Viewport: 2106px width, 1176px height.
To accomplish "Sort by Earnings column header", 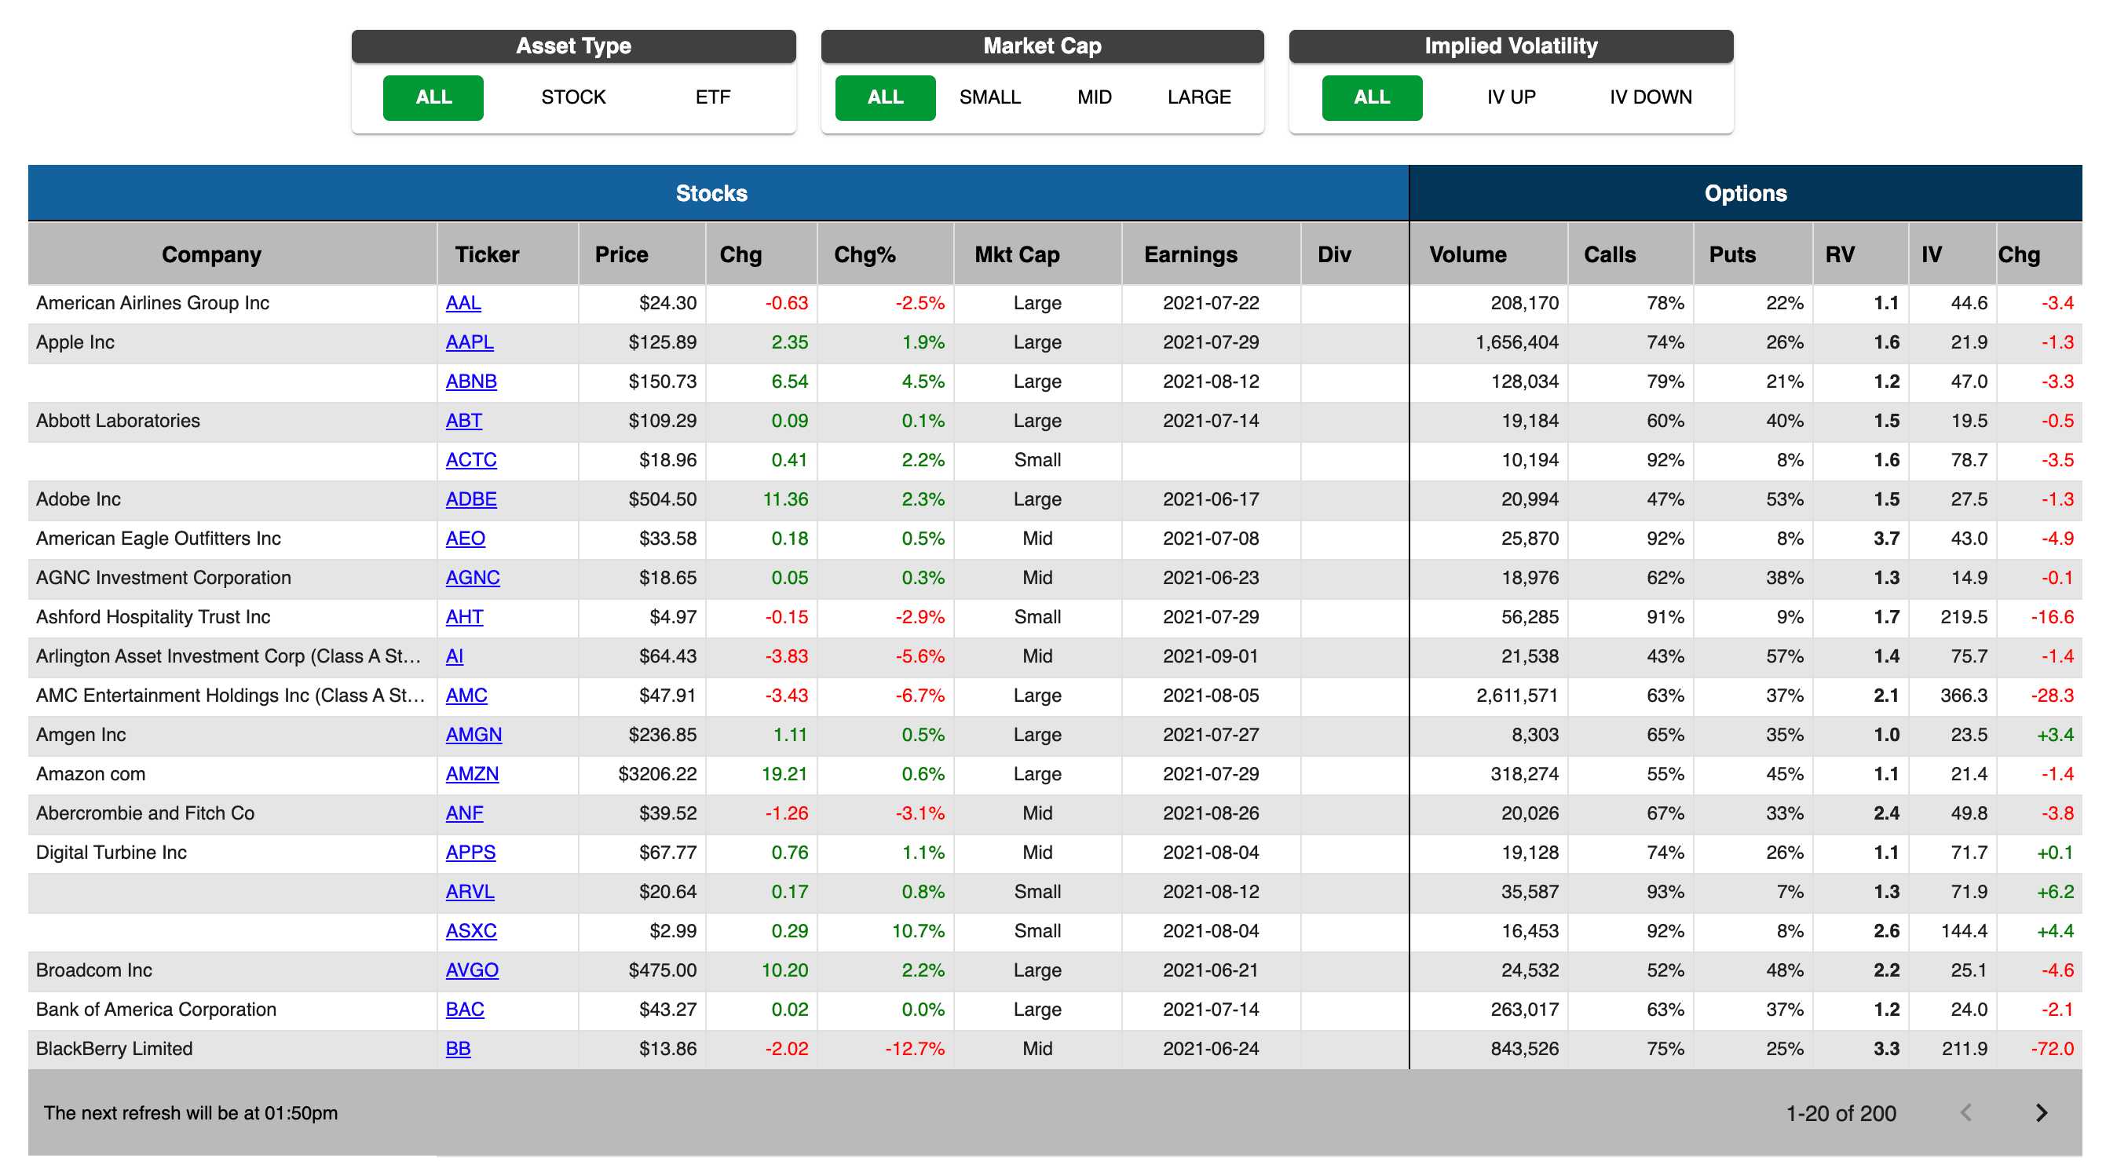I will coord(1190,254).
